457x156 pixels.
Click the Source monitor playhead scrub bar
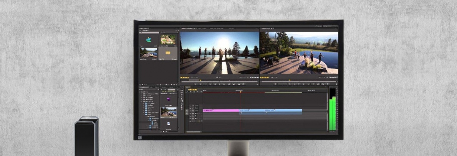(220, 82)
